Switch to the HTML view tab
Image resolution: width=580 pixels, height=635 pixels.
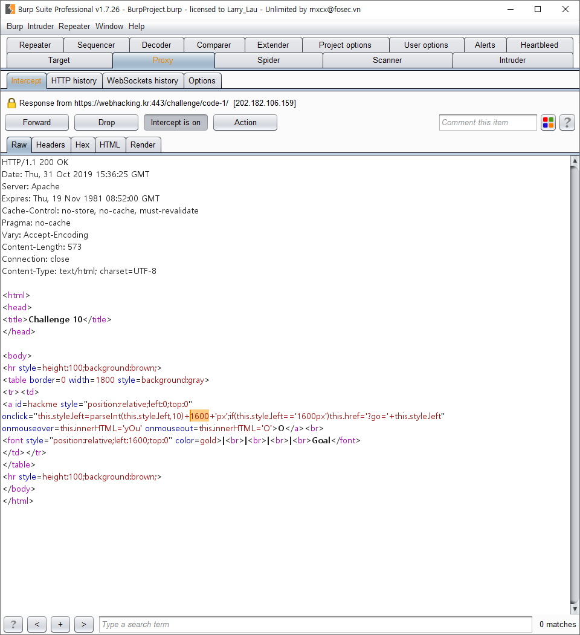click(110, 145)
